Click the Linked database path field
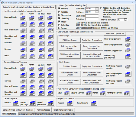This screenshot has height=117, width=136. (x=76, y=114)
